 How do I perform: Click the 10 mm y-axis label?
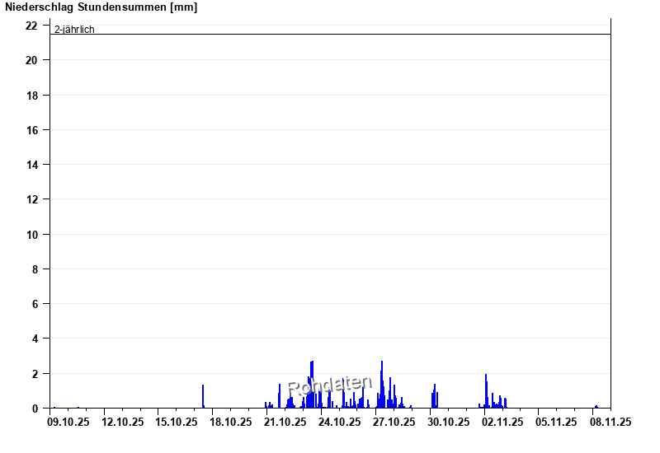coord(32,235)
